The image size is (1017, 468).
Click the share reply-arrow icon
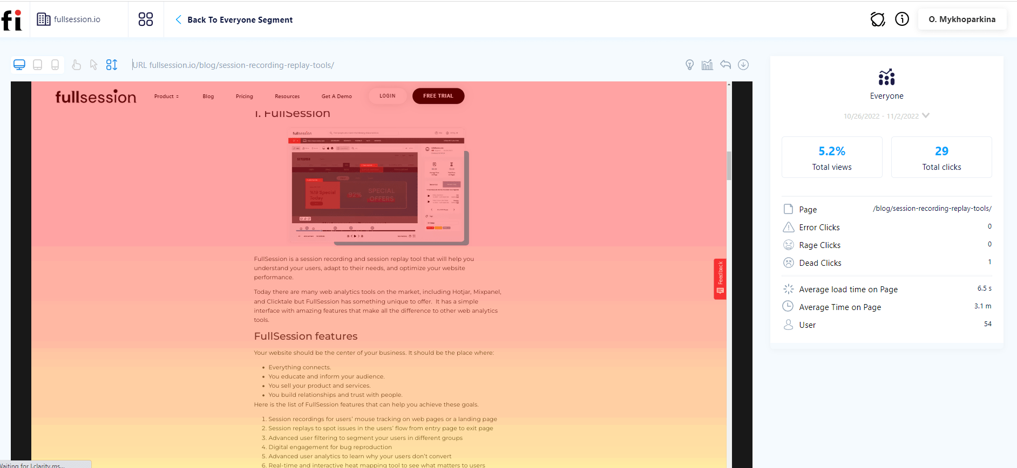click(726, 65)
